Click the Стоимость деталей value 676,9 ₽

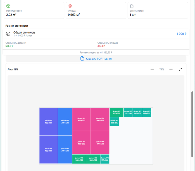[9, 46]
